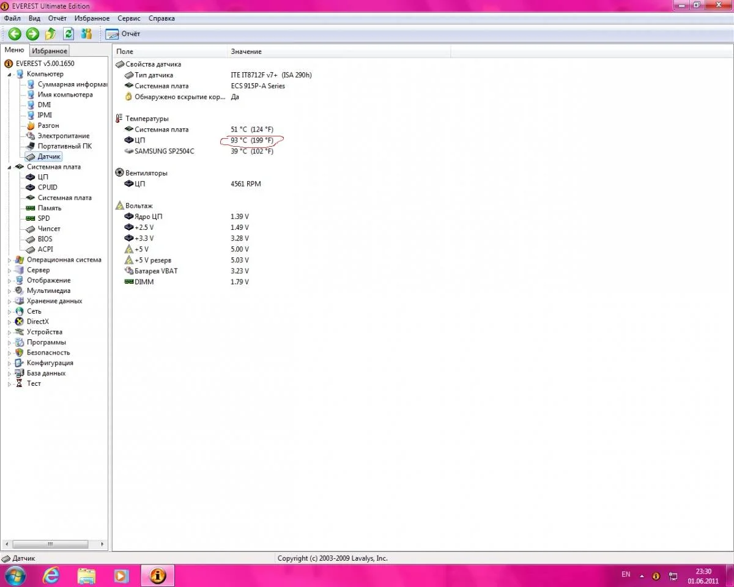Open Windows Media Player on taskbar
Viewport: 734px width, 587px height.
[x=122, y=575]
